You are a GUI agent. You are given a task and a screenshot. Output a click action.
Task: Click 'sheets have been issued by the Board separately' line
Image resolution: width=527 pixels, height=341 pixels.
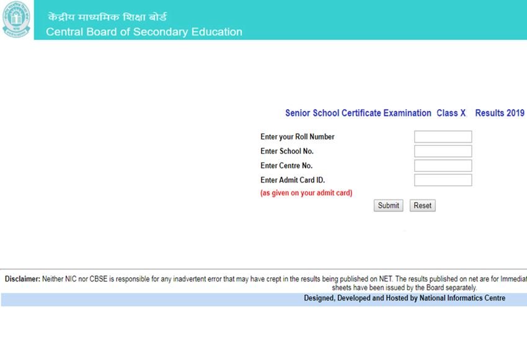point(404,288)
